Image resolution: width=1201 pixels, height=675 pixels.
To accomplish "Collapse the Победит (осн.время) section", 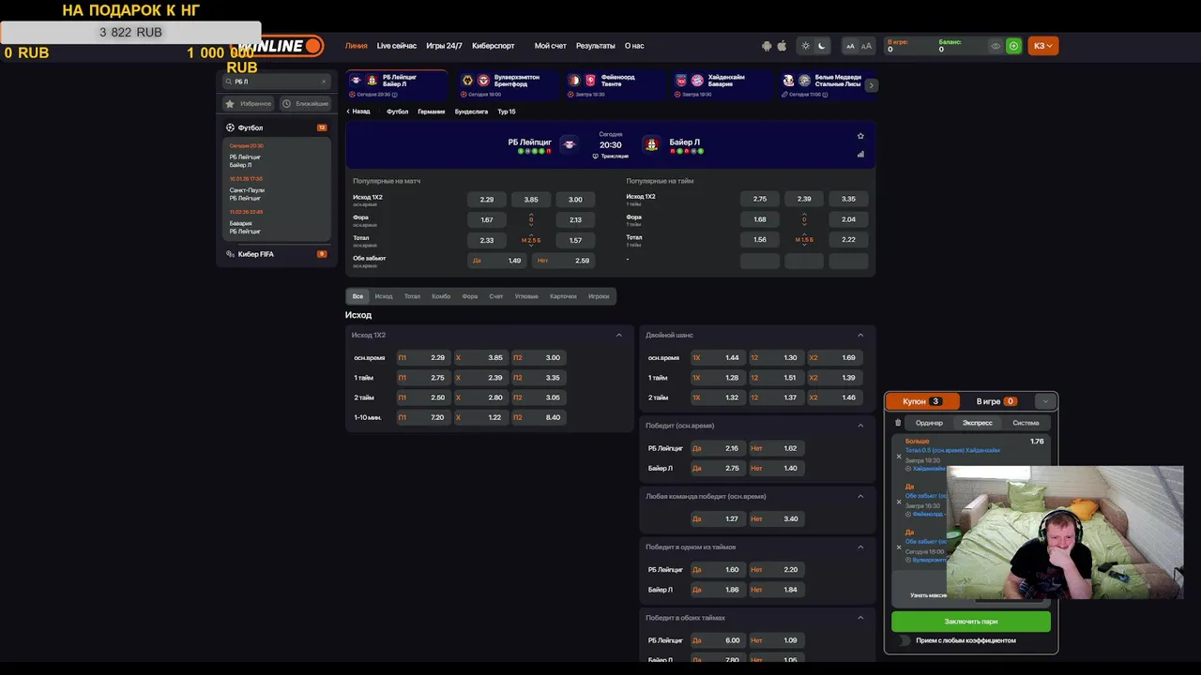I will [x=860, y=426].
